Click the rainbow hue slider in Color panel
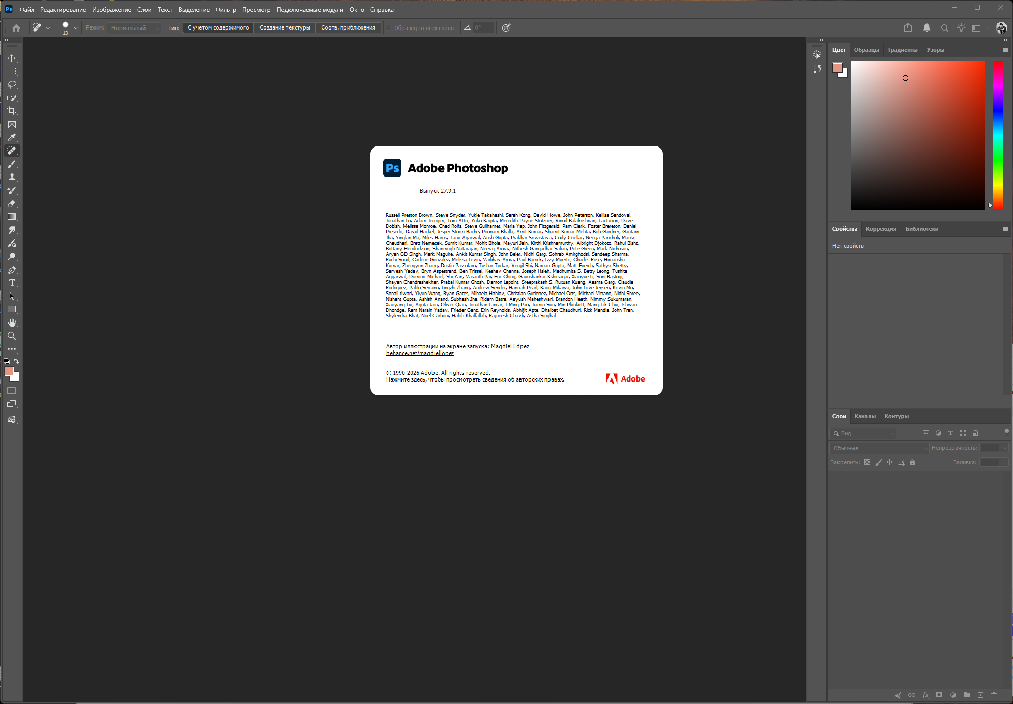 point(998,135)
